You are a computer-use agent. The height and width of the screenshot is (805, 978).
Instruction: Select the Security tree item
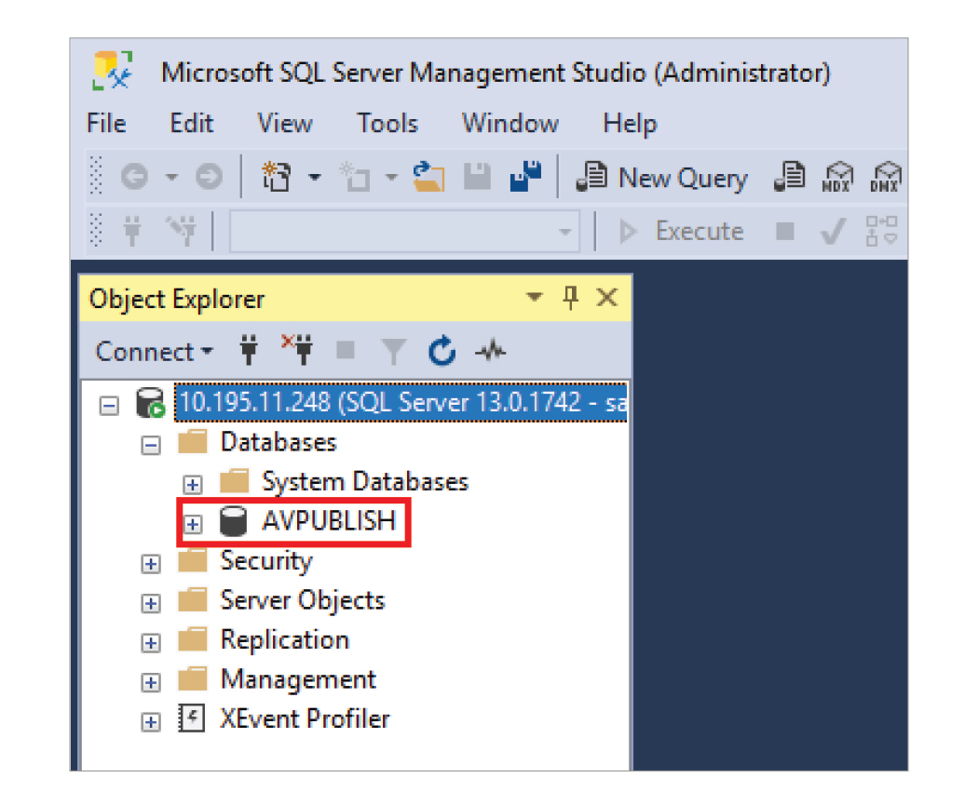click(266, 561)
